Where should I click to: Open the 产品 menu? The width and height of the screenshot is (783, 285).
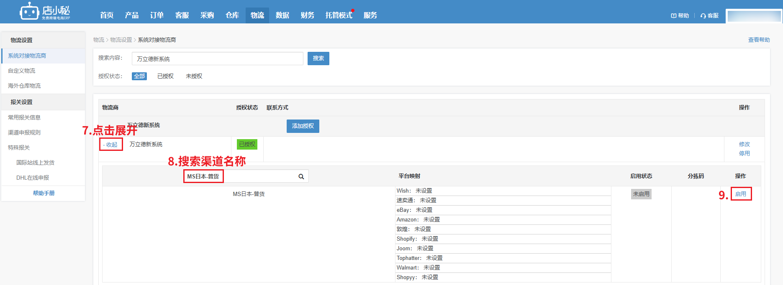(x=132, y=15)
